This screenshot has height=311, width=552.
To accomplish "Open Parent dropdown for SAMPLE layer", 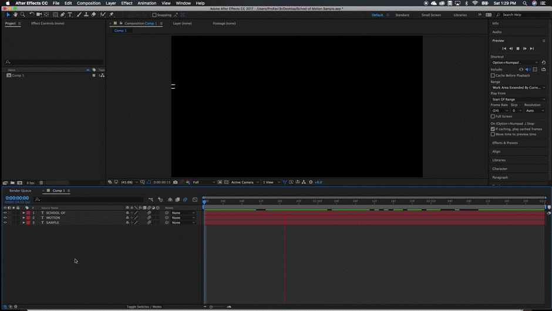I will [183, 223].
